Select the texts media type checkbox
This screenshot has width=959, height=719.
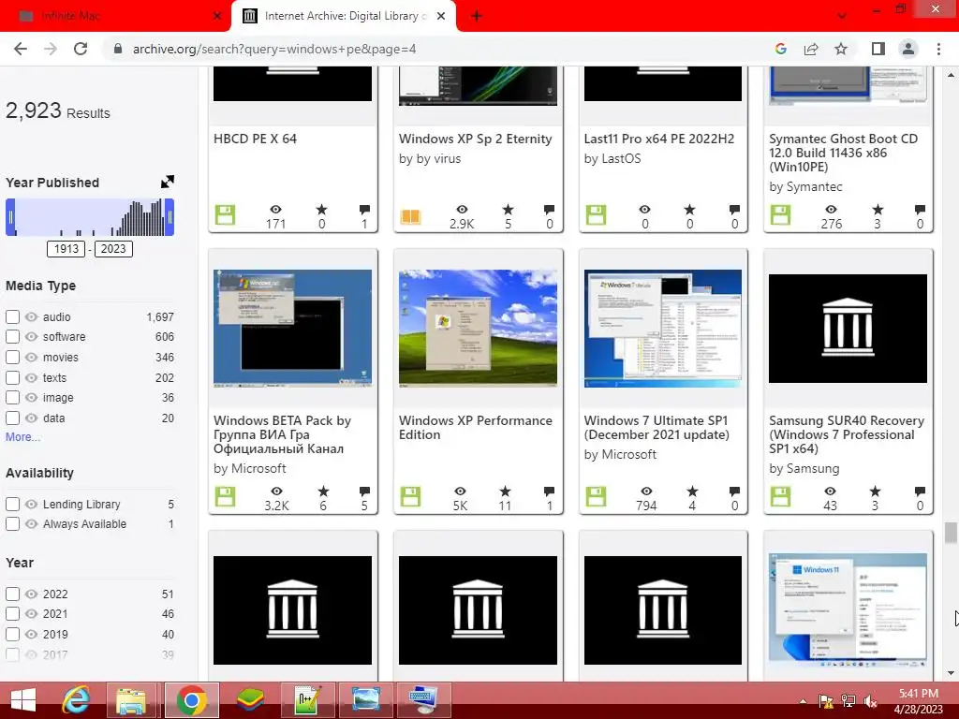coord(12,377)
